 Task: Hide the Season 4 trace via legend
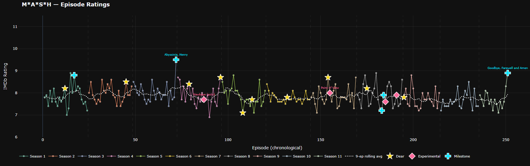(120, 156)
